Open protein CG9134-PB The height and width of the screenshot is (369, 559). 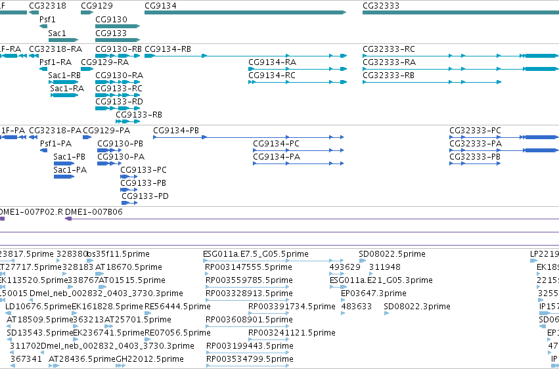[x=248, y=137]
